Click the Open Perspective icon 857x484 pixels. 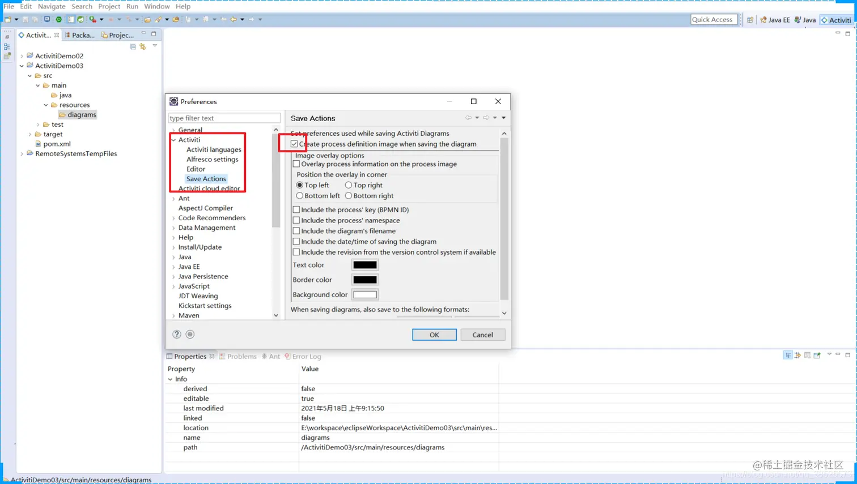pos(750,20)
